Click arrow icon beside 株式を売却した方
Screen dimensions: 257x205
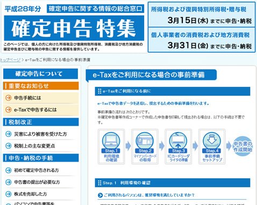[x=8, y=194]
